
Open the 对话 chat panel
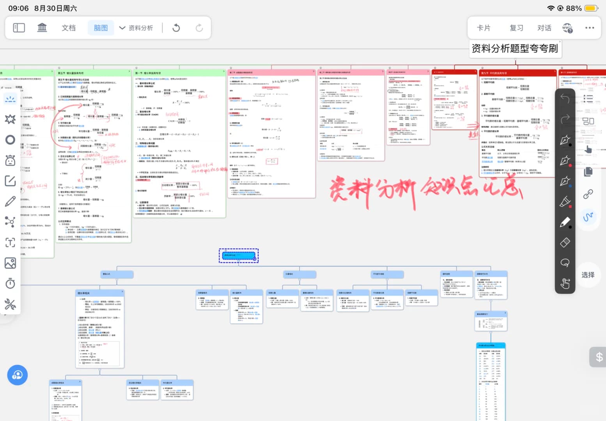pyautogui.click(x=544, y=28)
